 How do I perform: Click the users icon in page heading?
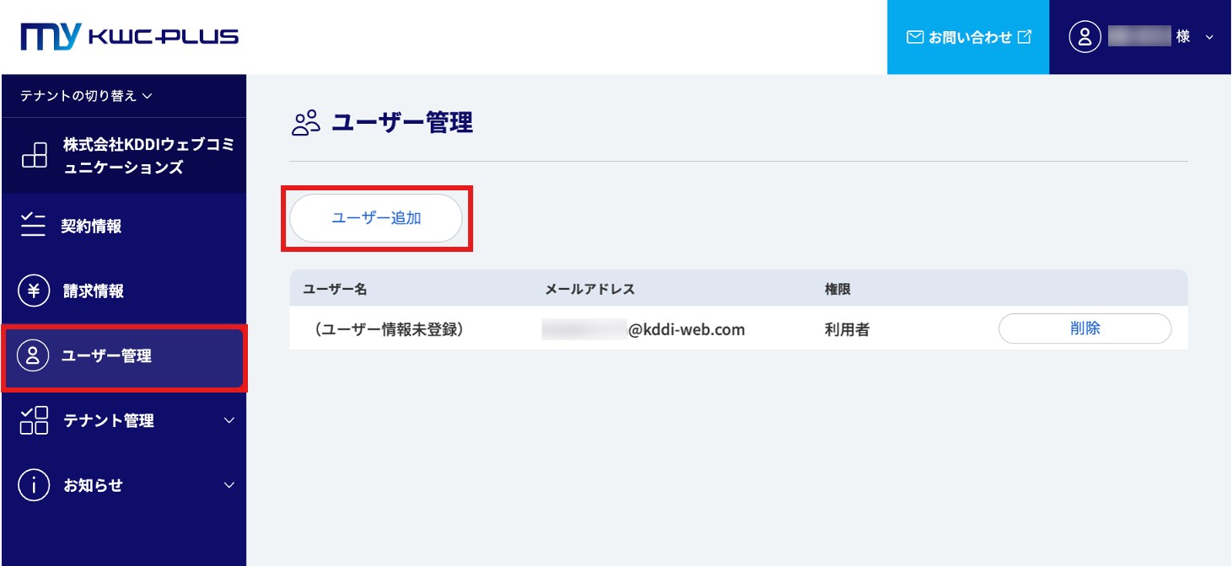click(x=306, y=123)
